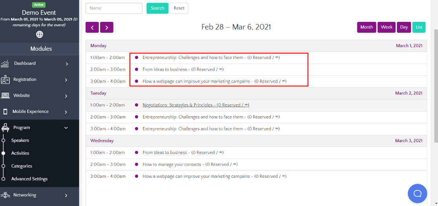The image size is (438, 206).
Task: Click the Mobile Experience phone icon
Action: pyautogui.click(x=5, y=112)
